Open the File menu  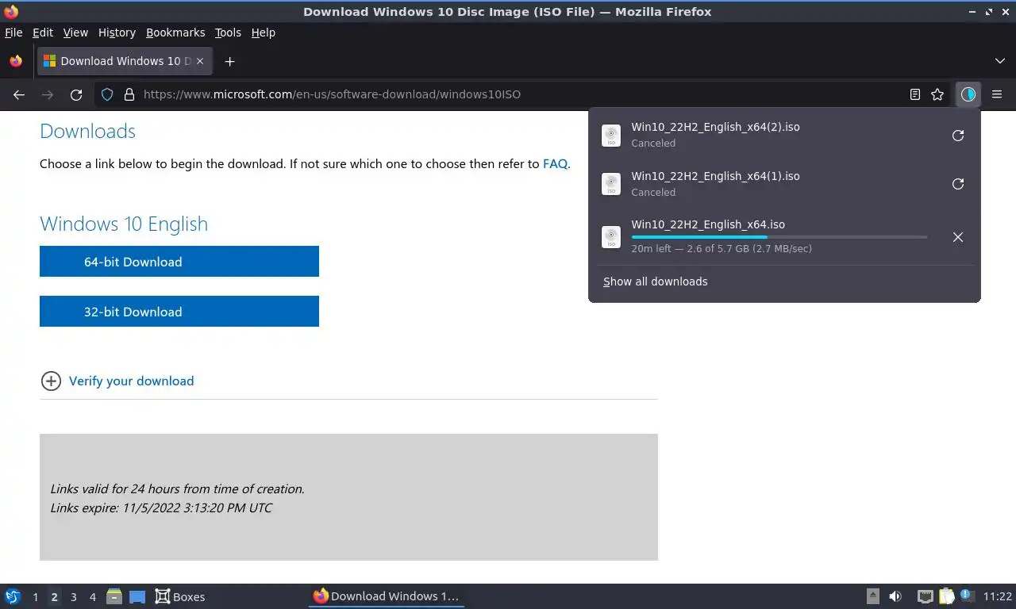13,33
